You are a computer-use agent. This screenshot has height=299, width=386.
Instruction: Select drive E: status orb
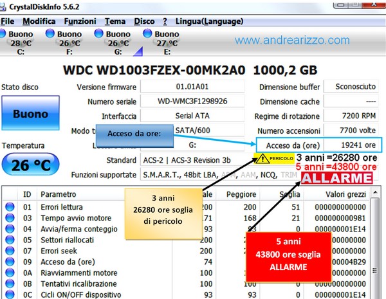(147, 33)
